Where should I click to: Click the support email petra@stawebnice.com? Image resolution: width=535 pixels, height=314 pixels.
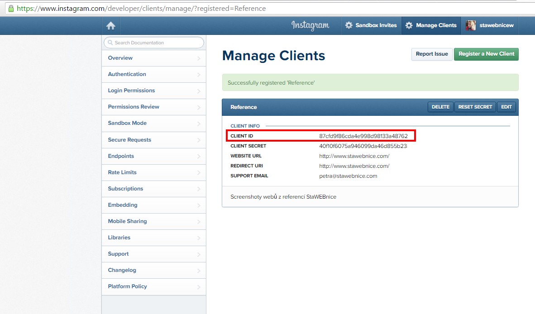coord(348,176)
